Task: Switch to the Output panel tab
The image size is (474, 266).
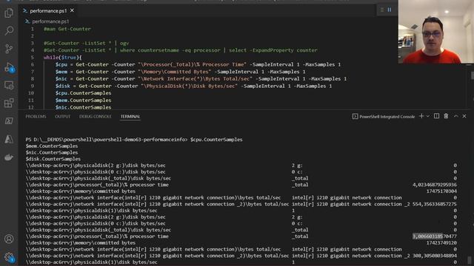Action: (x=62, y=117)
